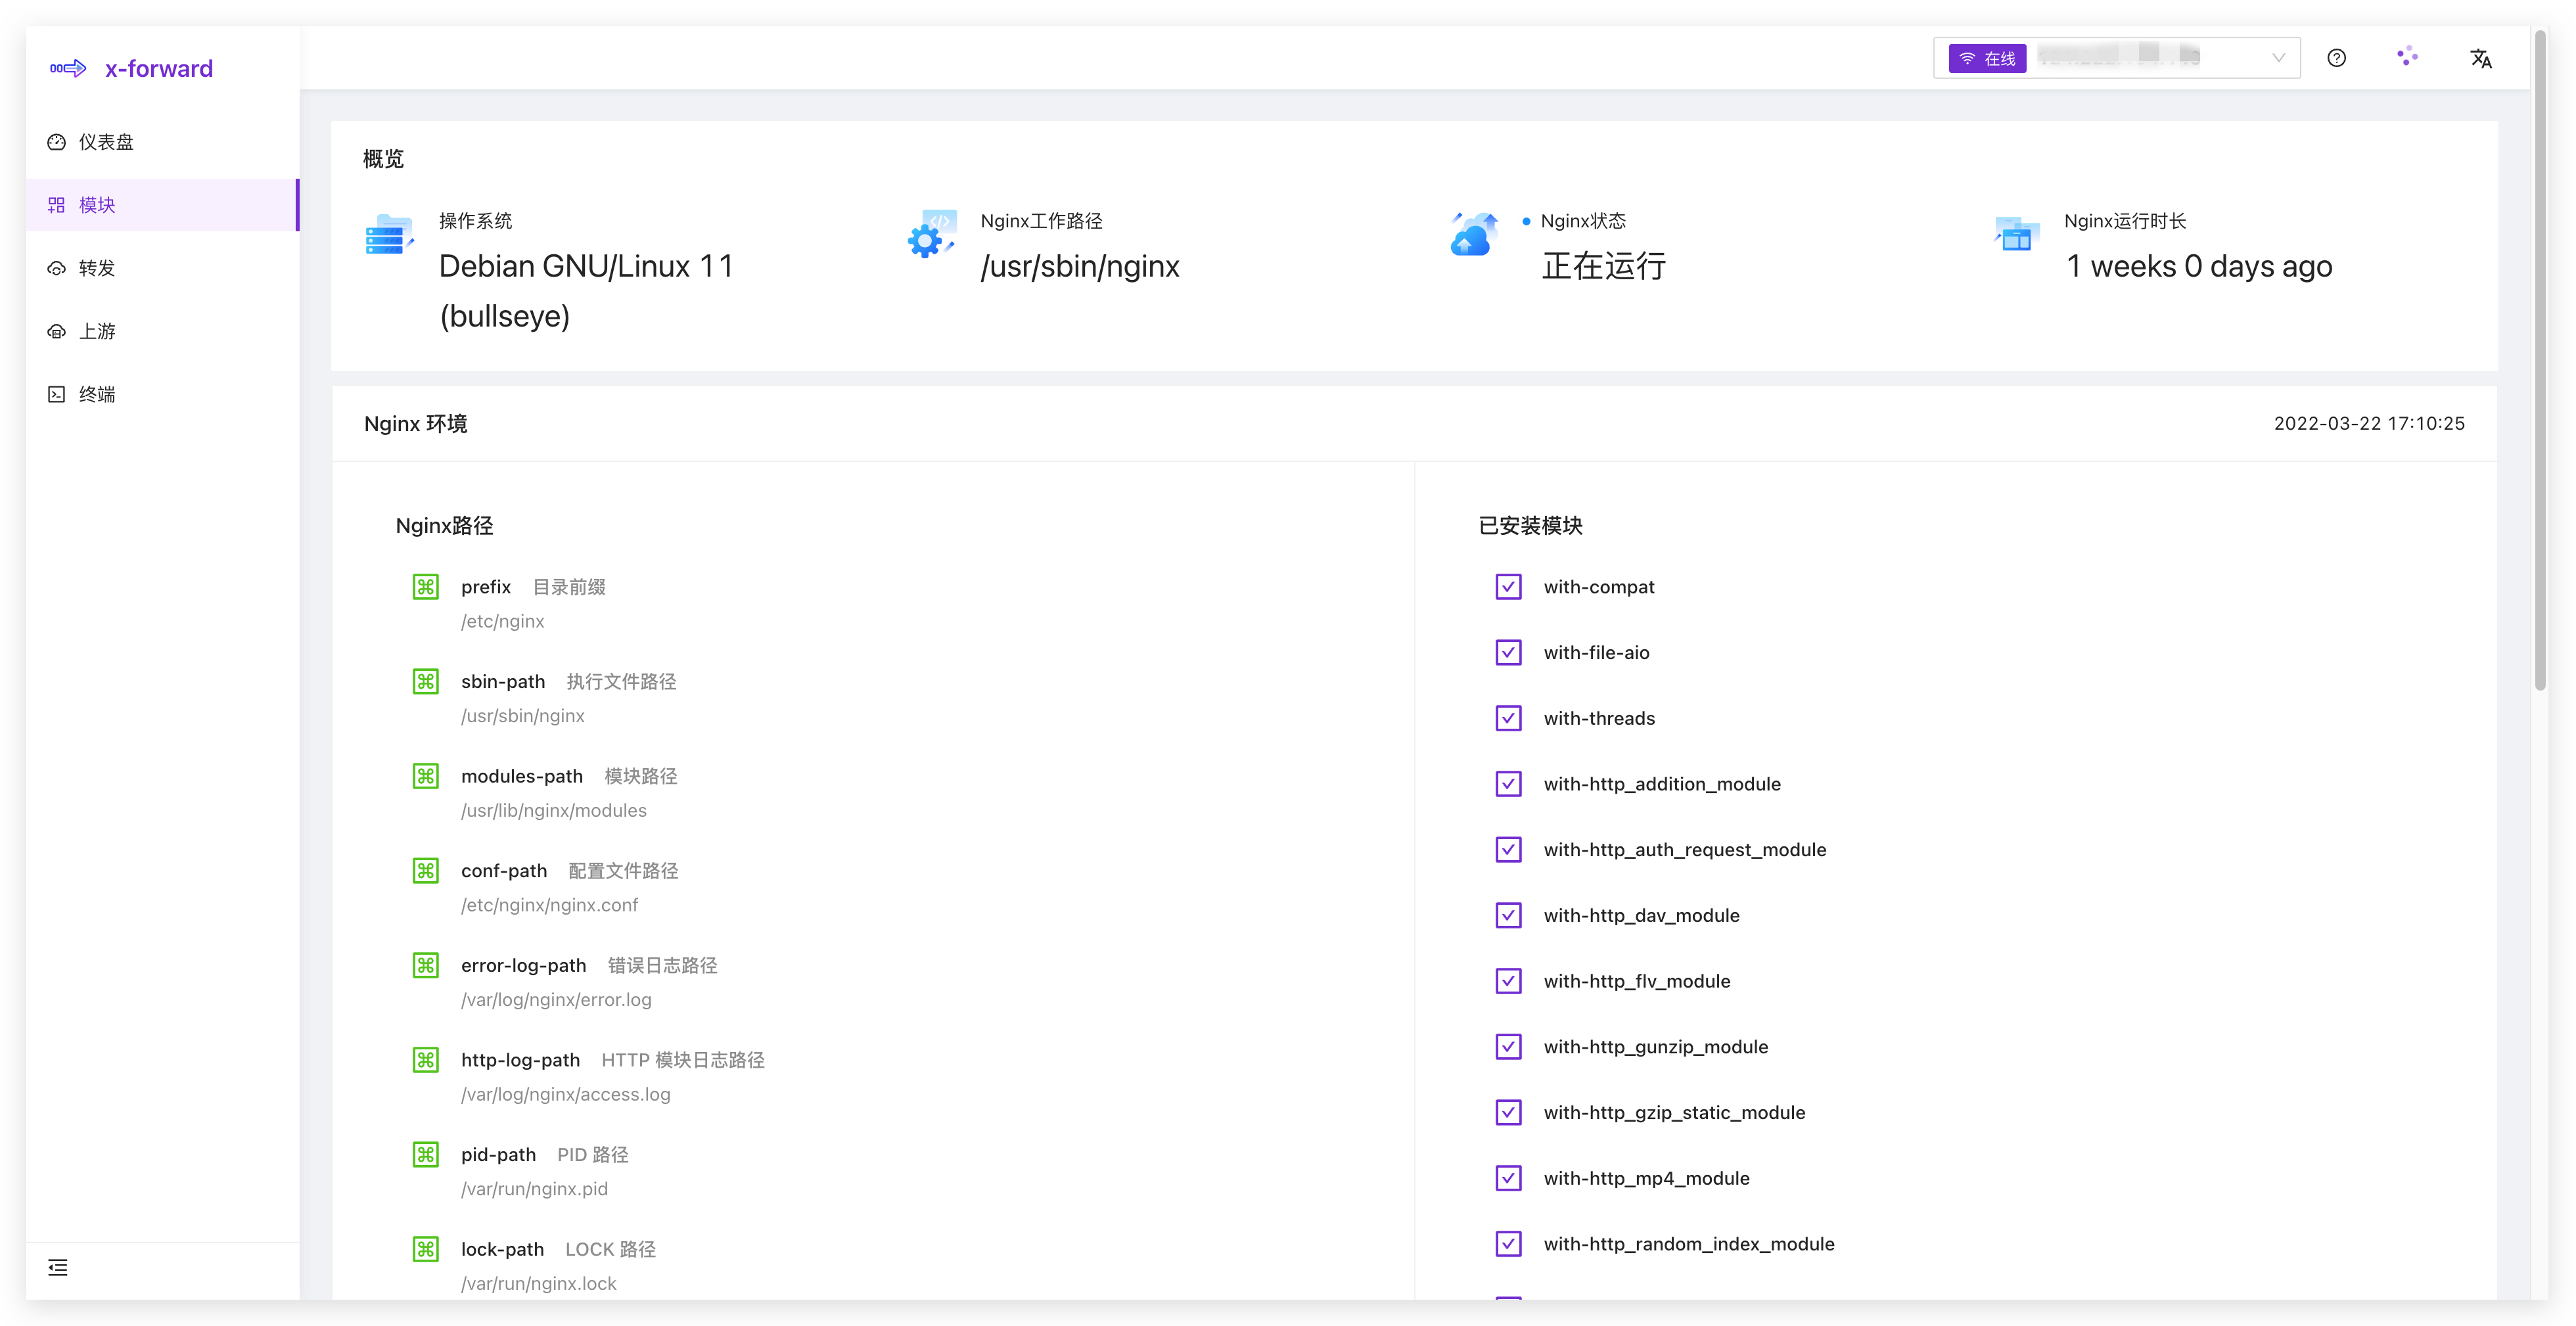This screenshot has width=2576, height=1326.
Task: Open the 终端 terminal menu item
Action: [x=97, y=394]
